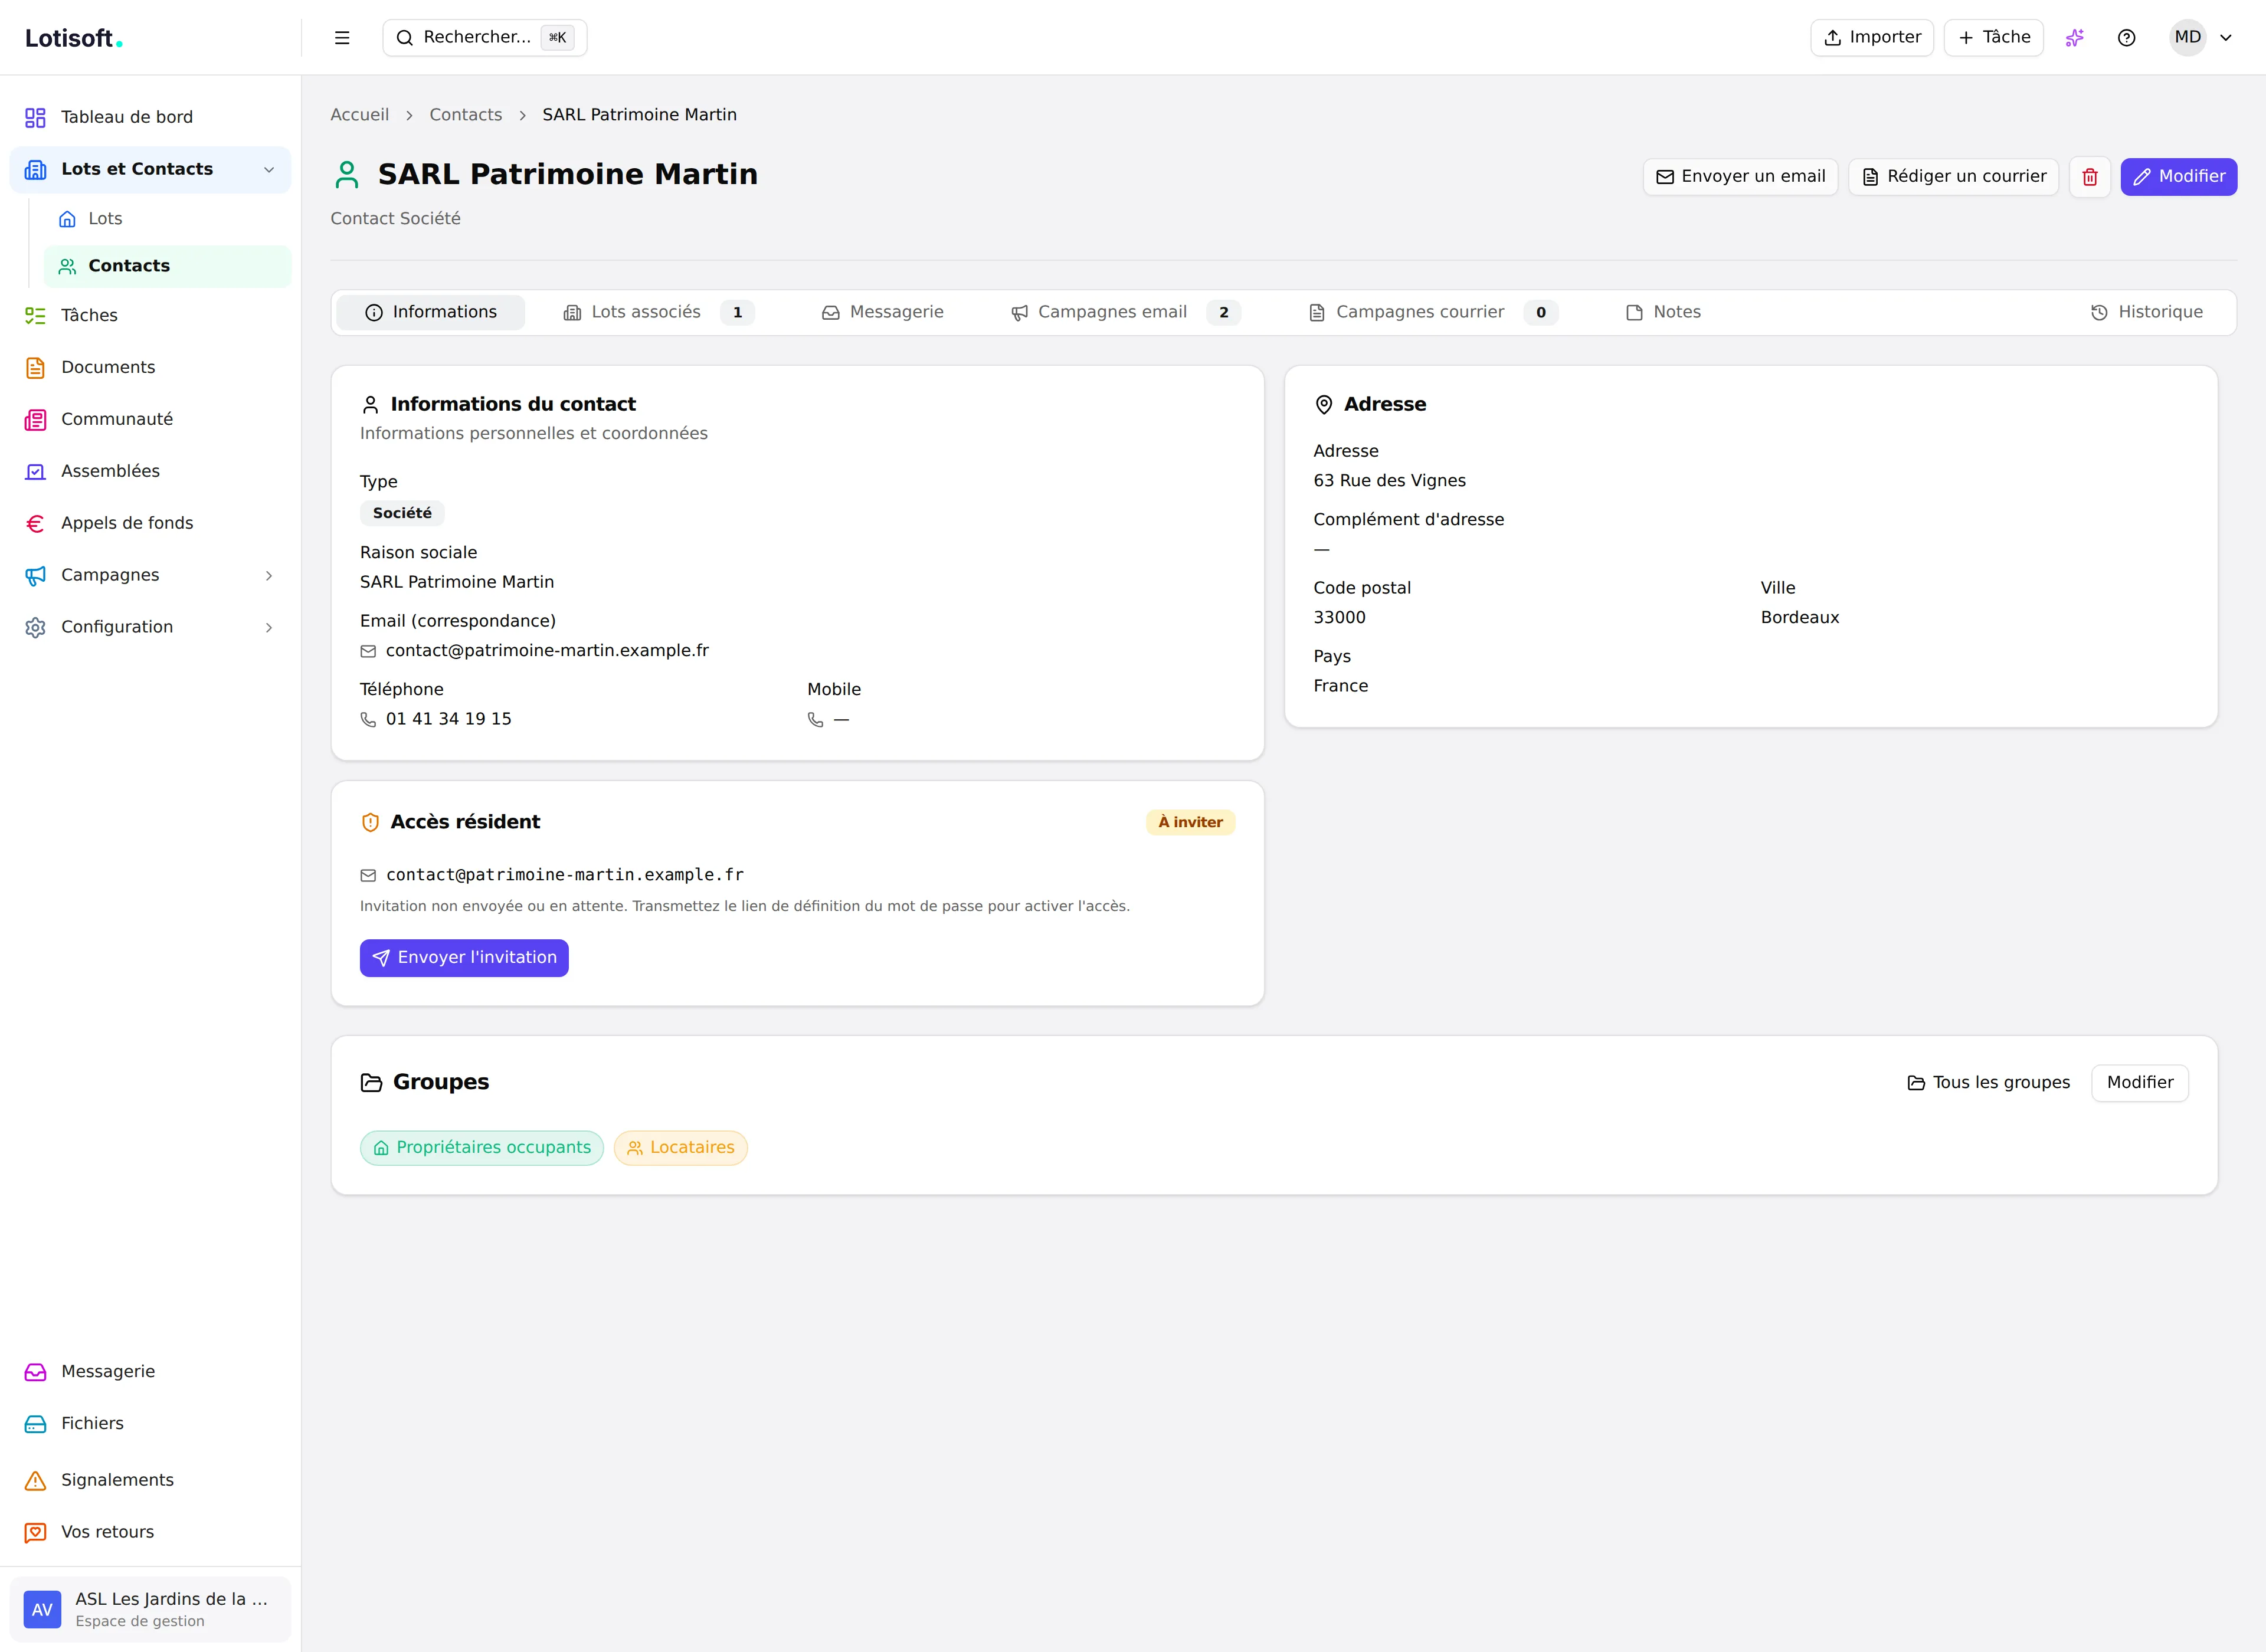Collapse the Lots et Contacts section chevron
The width and height of the screenshot is (2266, 1652).
pyautogui.click(x=269, y=170)
